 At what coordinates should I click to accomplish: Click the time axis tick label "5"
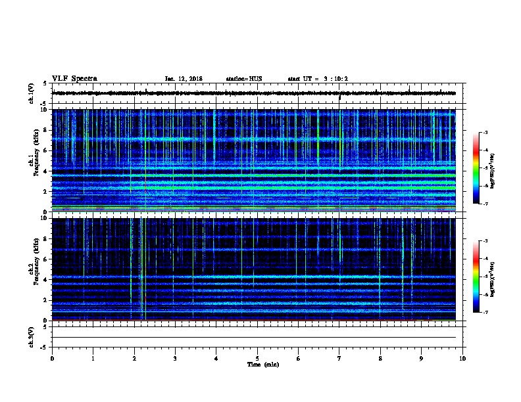coord(257,359)
